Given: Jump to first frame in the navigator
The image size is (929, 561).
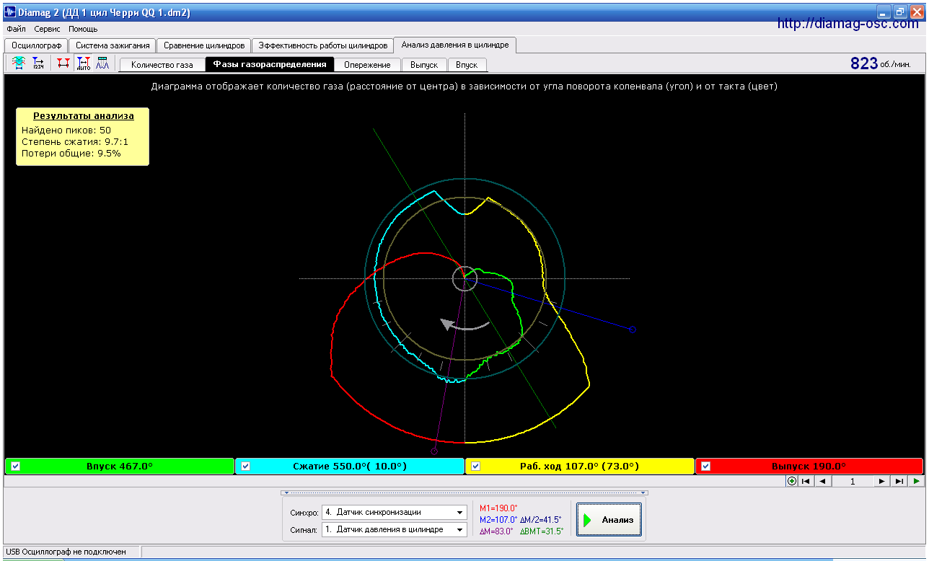Looking at the screenshot, I should point(806,481).
